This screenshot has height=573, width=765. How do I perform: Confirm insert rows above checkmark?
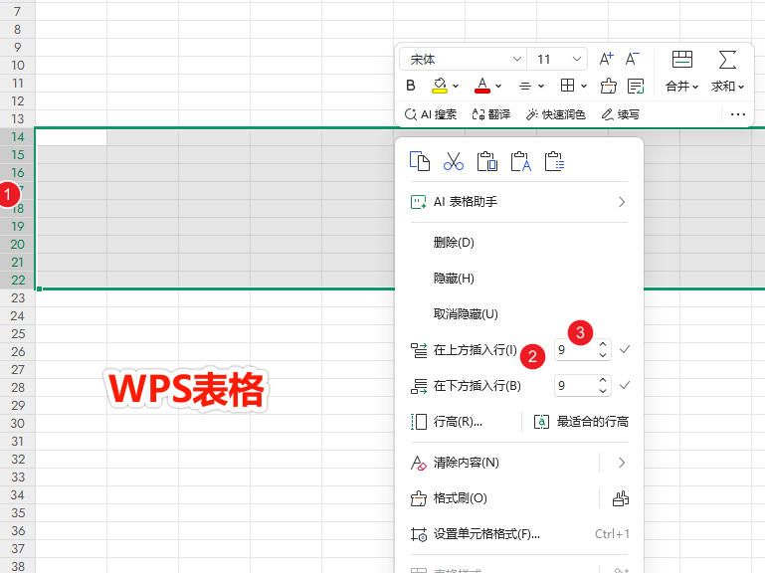625,349
